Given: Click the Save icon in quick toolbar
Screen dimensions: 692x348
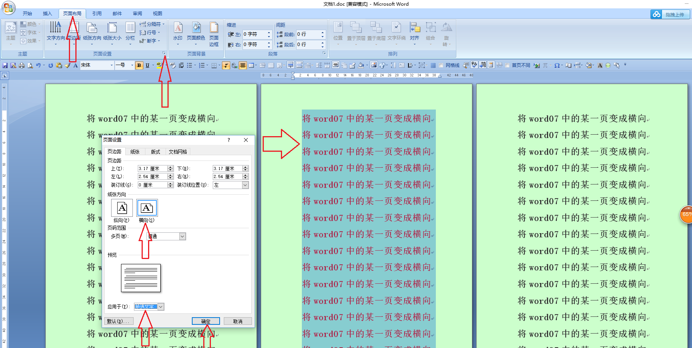Looking at the screenshot, I should click(x=5, y=65).
